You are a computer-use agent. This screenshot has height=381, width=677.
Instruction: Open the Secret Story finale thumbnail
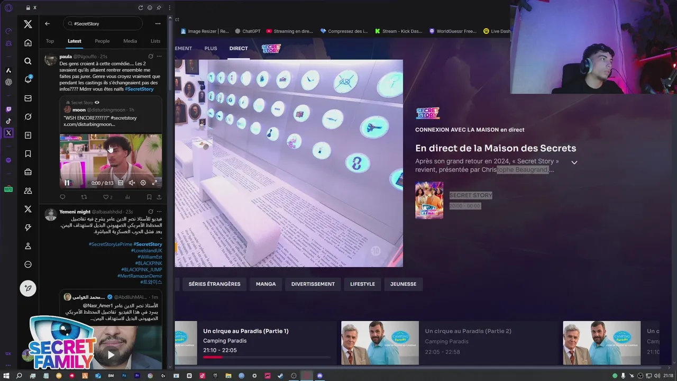429,200
